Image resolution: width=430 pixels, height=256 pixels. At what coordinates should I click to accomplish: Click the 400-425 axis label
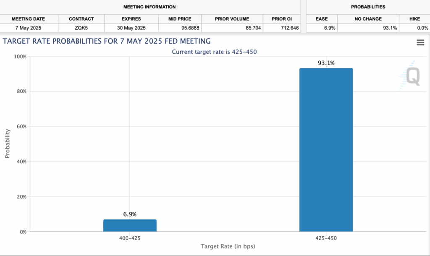click(129, 238)
